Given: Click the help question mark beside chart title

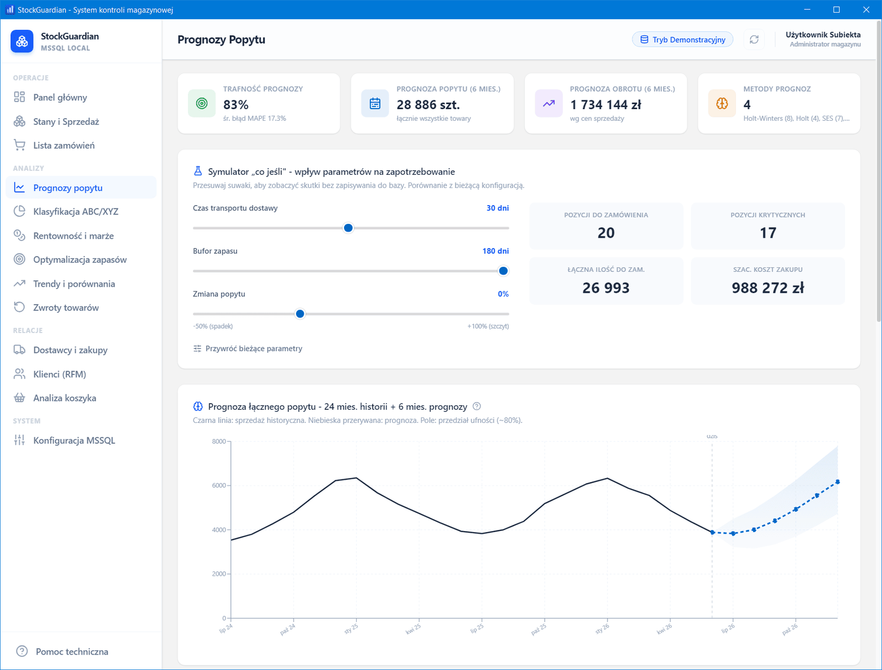Looking at the screenshot, I should (477, 406).
